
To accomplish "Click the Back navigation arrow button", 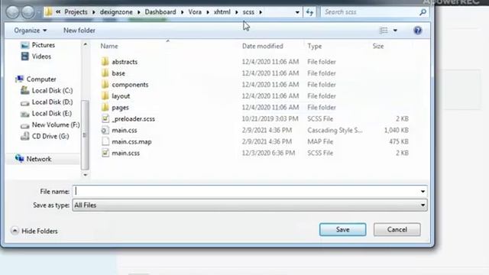I will tap(13, 12).
